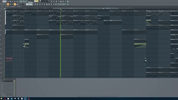Image resolution: width=178 pixels, height=100 pixels.
Task: Save project using the floppy disk icon
Action: (61, 1)
